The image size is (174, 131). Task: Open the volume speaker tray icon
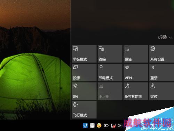tap(120, 125)
